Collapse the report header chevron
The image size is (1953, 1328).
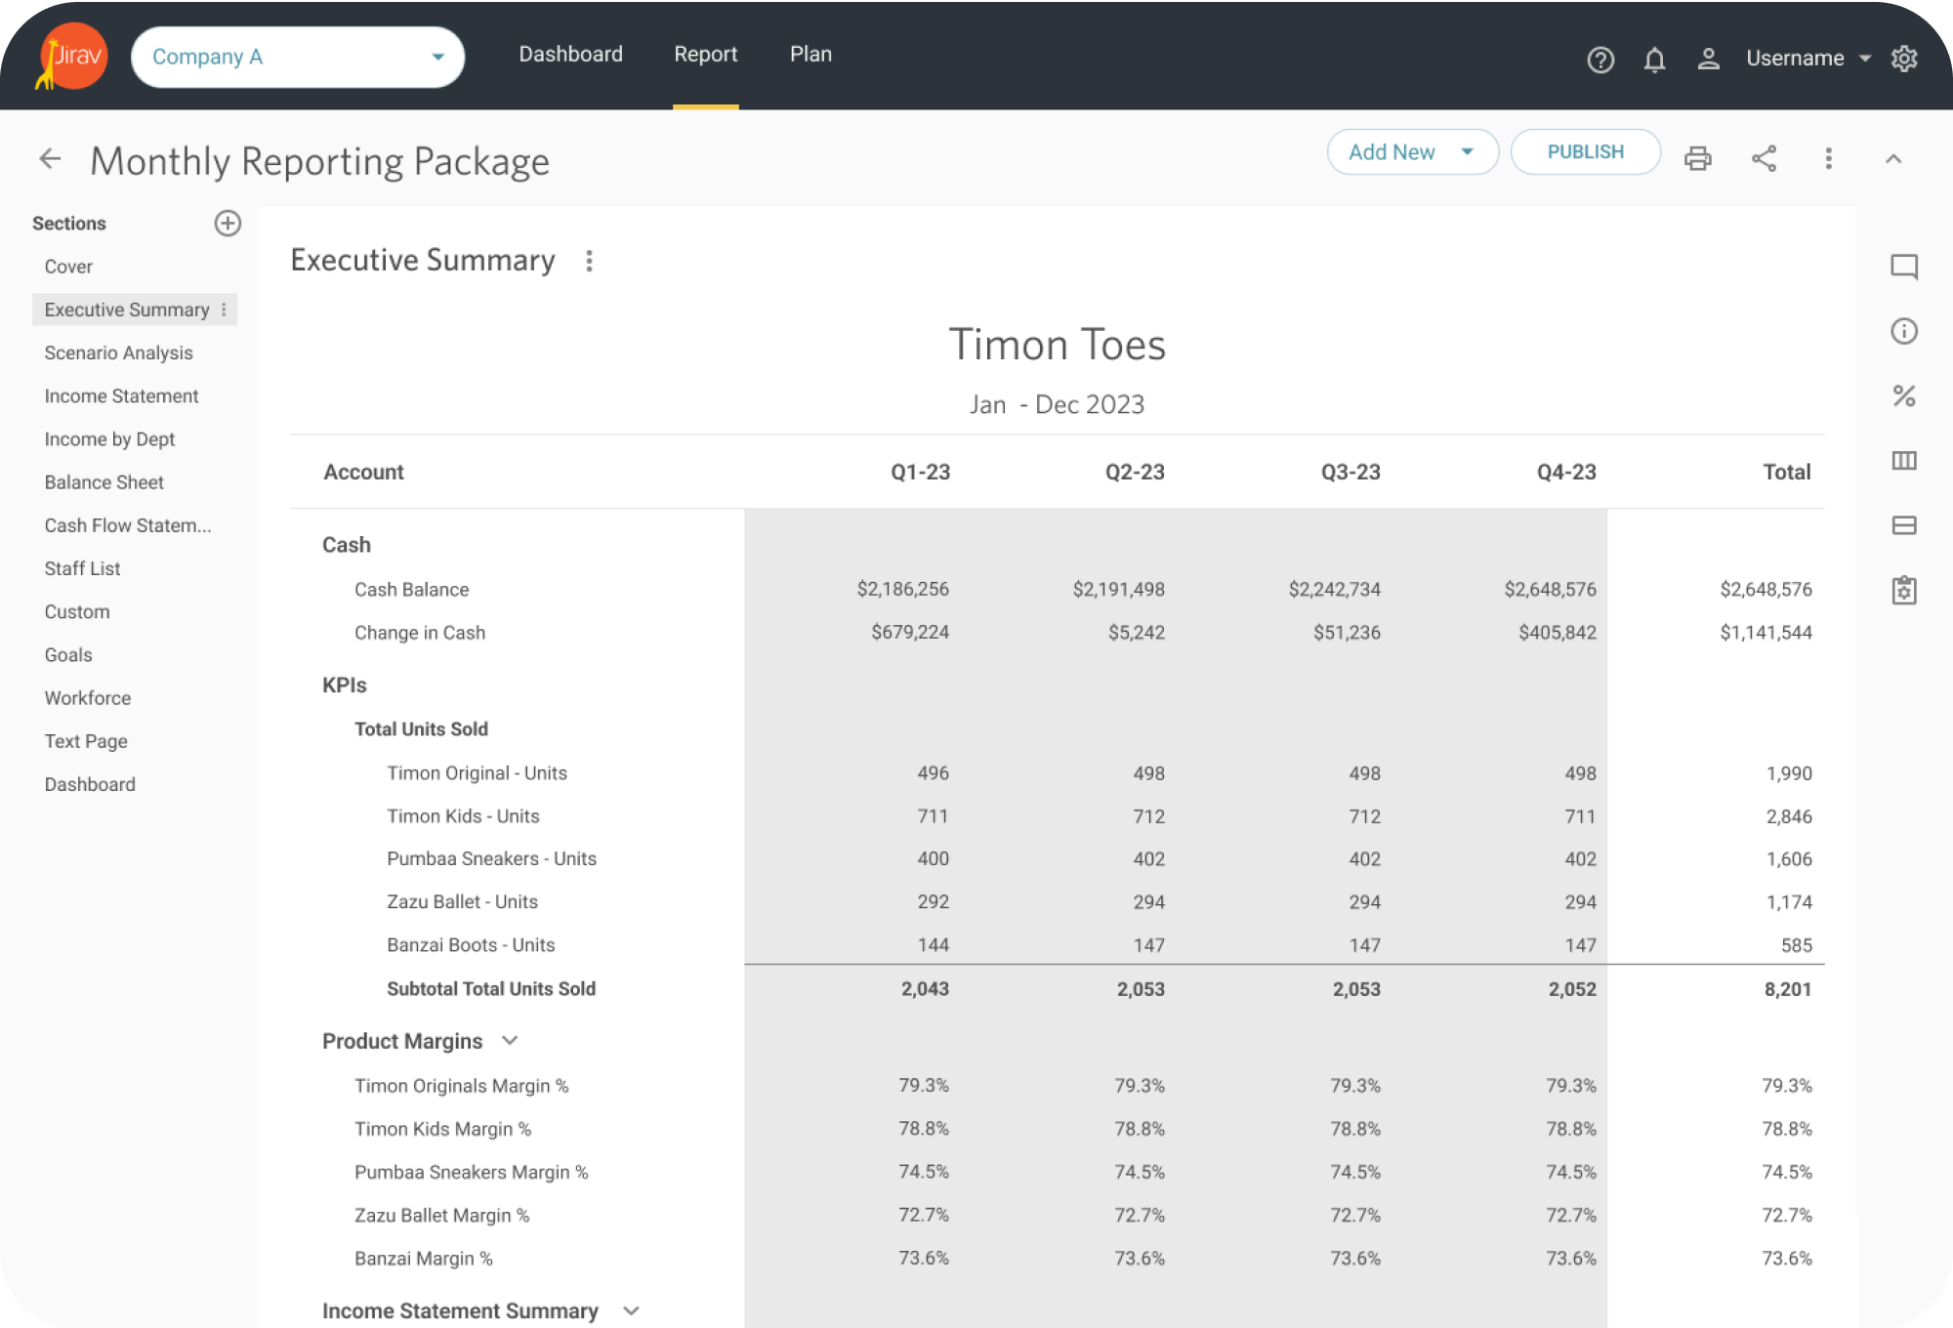coord(1893,158)
